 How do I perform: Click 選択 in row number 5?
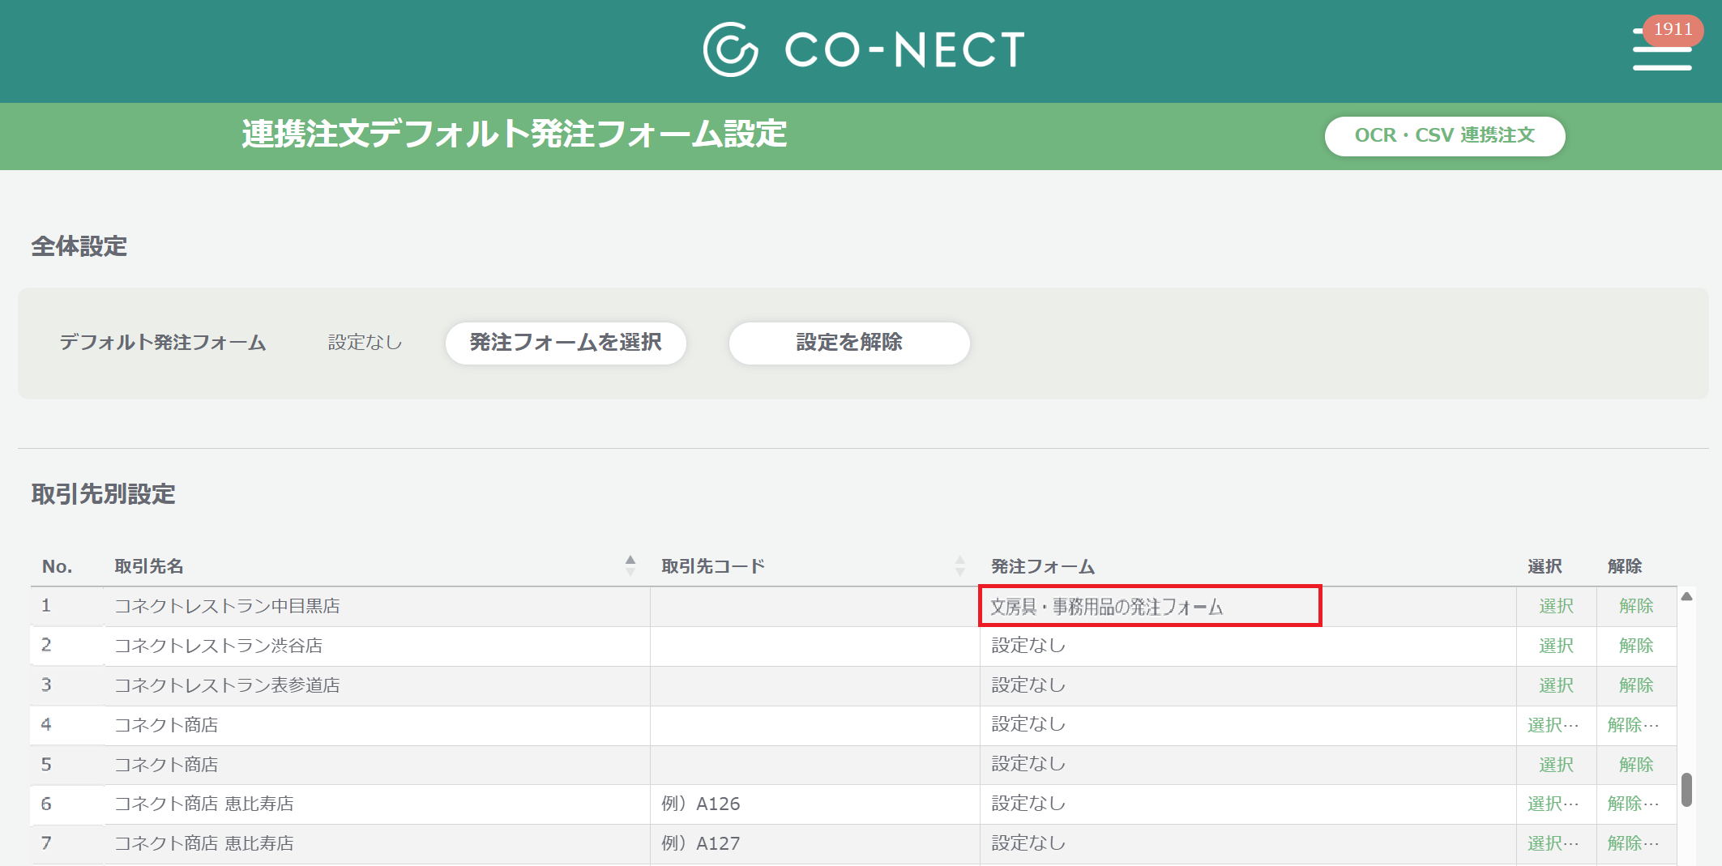(x=1556, y=765)
